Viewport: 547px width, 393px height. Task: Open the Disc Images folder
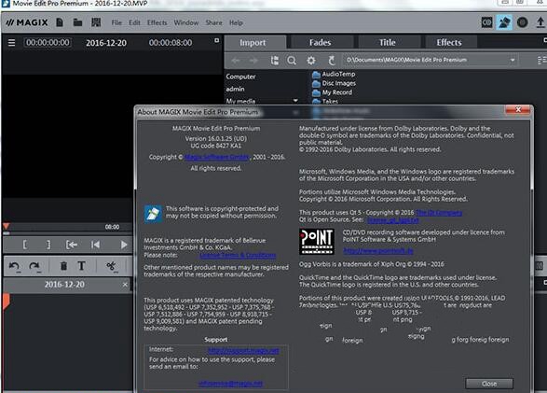(x=335, y=83)
